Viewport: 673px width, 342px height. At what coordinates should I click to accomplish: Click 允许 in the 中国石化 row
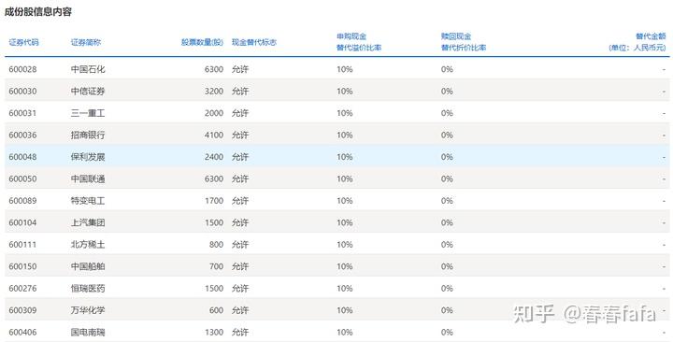(x=240, y=69)
